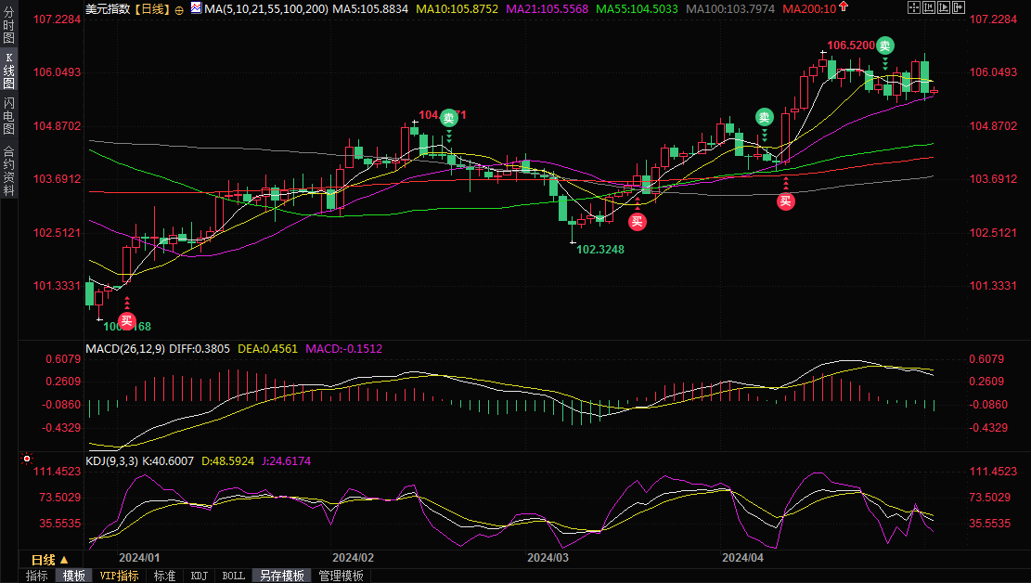Switch to 闪电图 view tab

(x=8, y=116)
